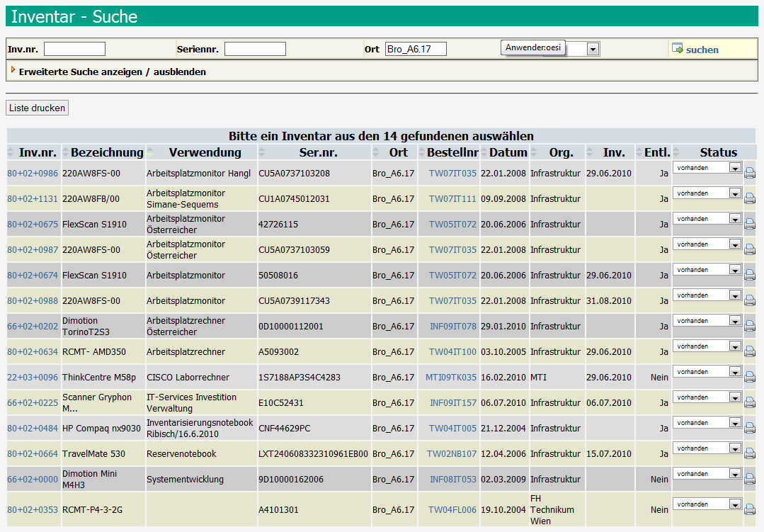Open inventory link 66+02+0202
764x532 pixels.
[x=33, y=327]
